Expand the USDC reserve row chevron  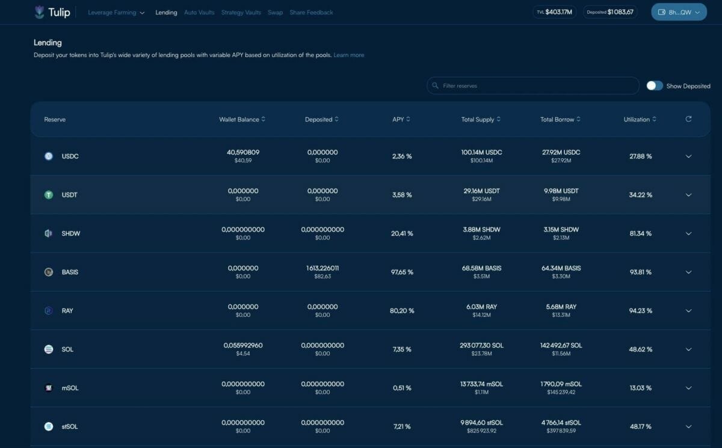point(688,156)
